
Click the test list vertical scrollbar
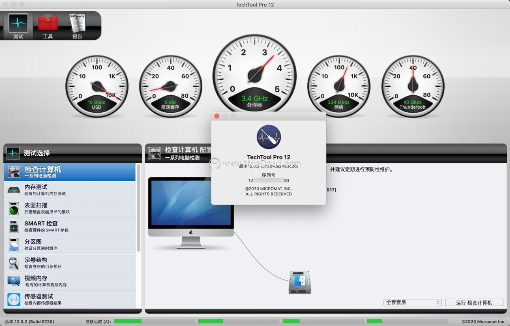(x=139, y=208)
